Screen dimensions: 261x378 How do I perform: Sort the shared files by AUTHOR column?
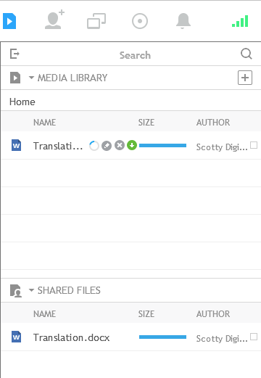(x=213, y=314)
